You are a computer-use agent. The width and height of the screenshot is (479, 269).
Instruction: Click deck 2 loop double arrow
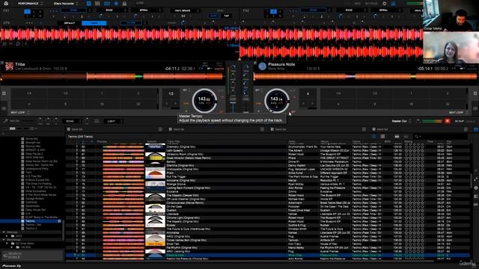312,104
